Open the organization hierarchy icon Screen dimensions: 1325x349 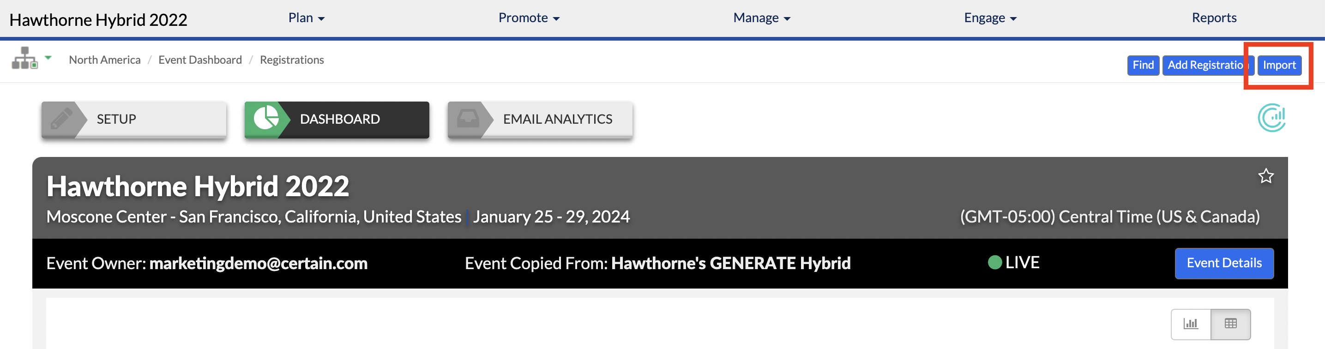pyautogui.click(x=24, y=58)
